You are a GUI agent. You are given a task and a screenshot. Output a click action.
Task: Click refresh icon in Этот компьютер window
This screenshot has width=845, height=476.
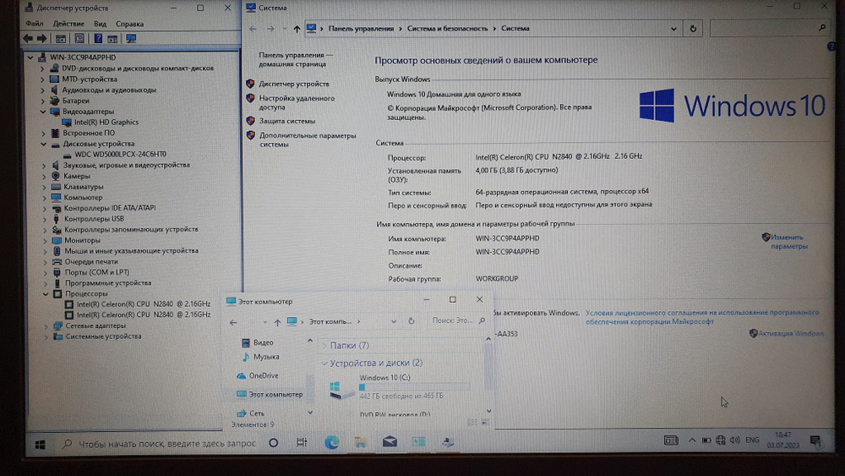(412, 320)
